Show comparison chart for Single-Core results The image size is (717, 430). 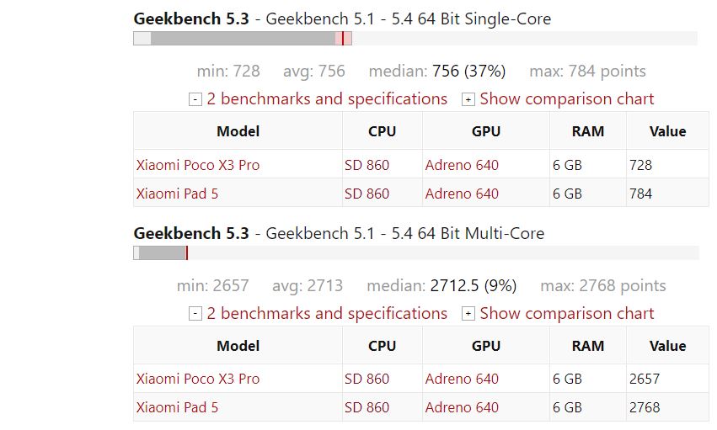[566, 99]
